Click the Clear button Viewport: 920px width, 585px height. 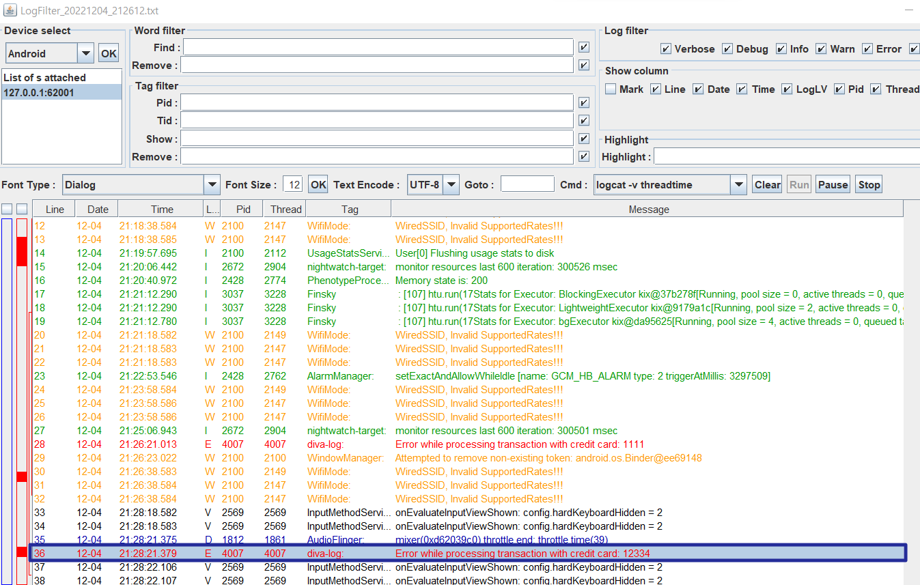pyautogui.click(x=768, y=184)
